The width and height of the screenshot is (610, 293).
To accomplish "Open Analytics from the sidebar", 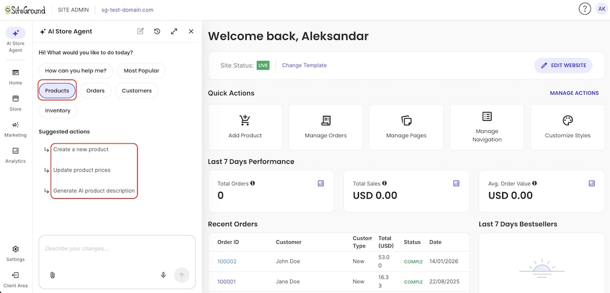I will pyautogui.click(x=15, y=155).
